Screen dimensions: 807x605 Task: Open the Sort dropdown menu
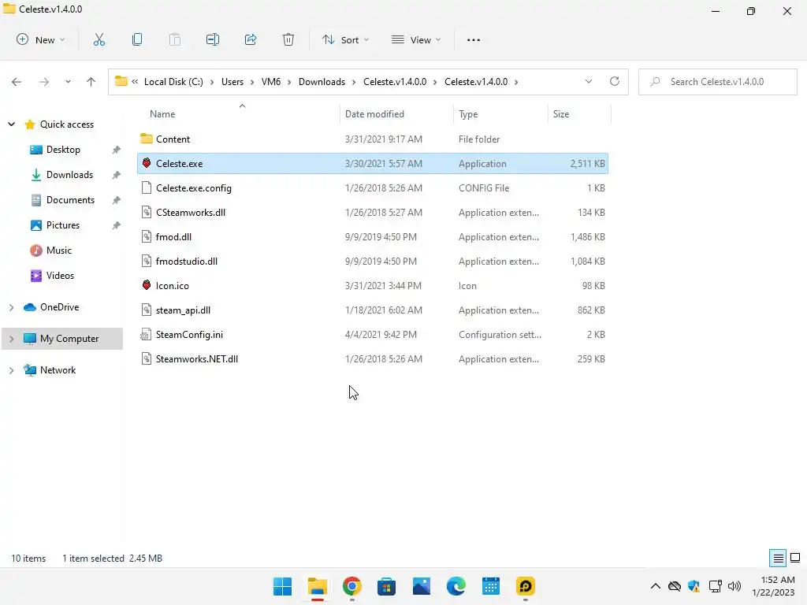345,39
